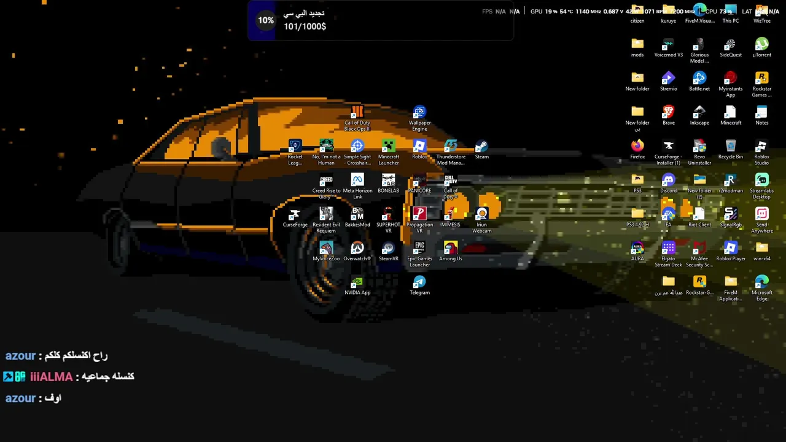Screen dimensions: 786x442
Task: Select the Discord desktop icon
Action: [668, 183]
